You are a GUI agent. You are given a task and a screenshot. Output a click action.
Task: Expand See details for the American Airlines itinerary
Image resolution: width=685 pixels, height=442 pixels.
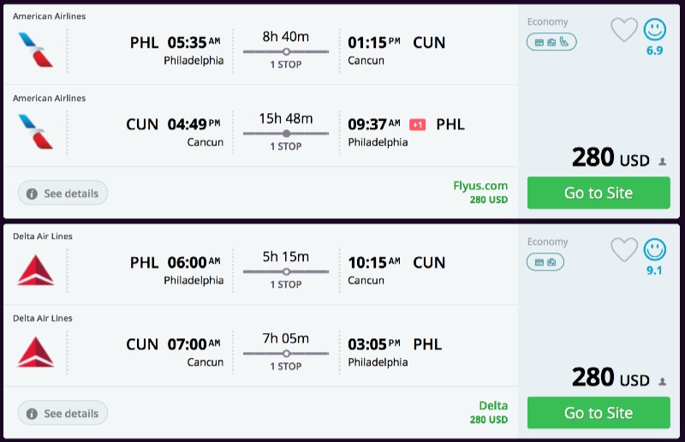point(63,194)
